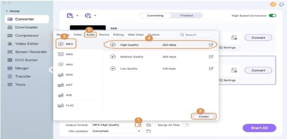Open file settings icon for sea
This screenshot has height=139, width=287.
pyautogui.click(x=234, y=38)
